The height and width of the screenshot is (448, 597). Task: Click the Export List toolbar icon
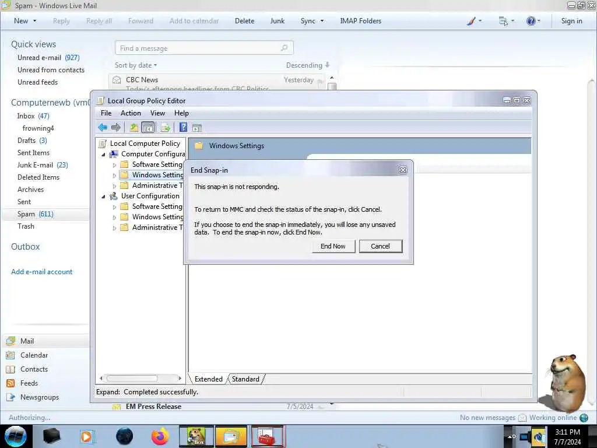pos(165,128)
